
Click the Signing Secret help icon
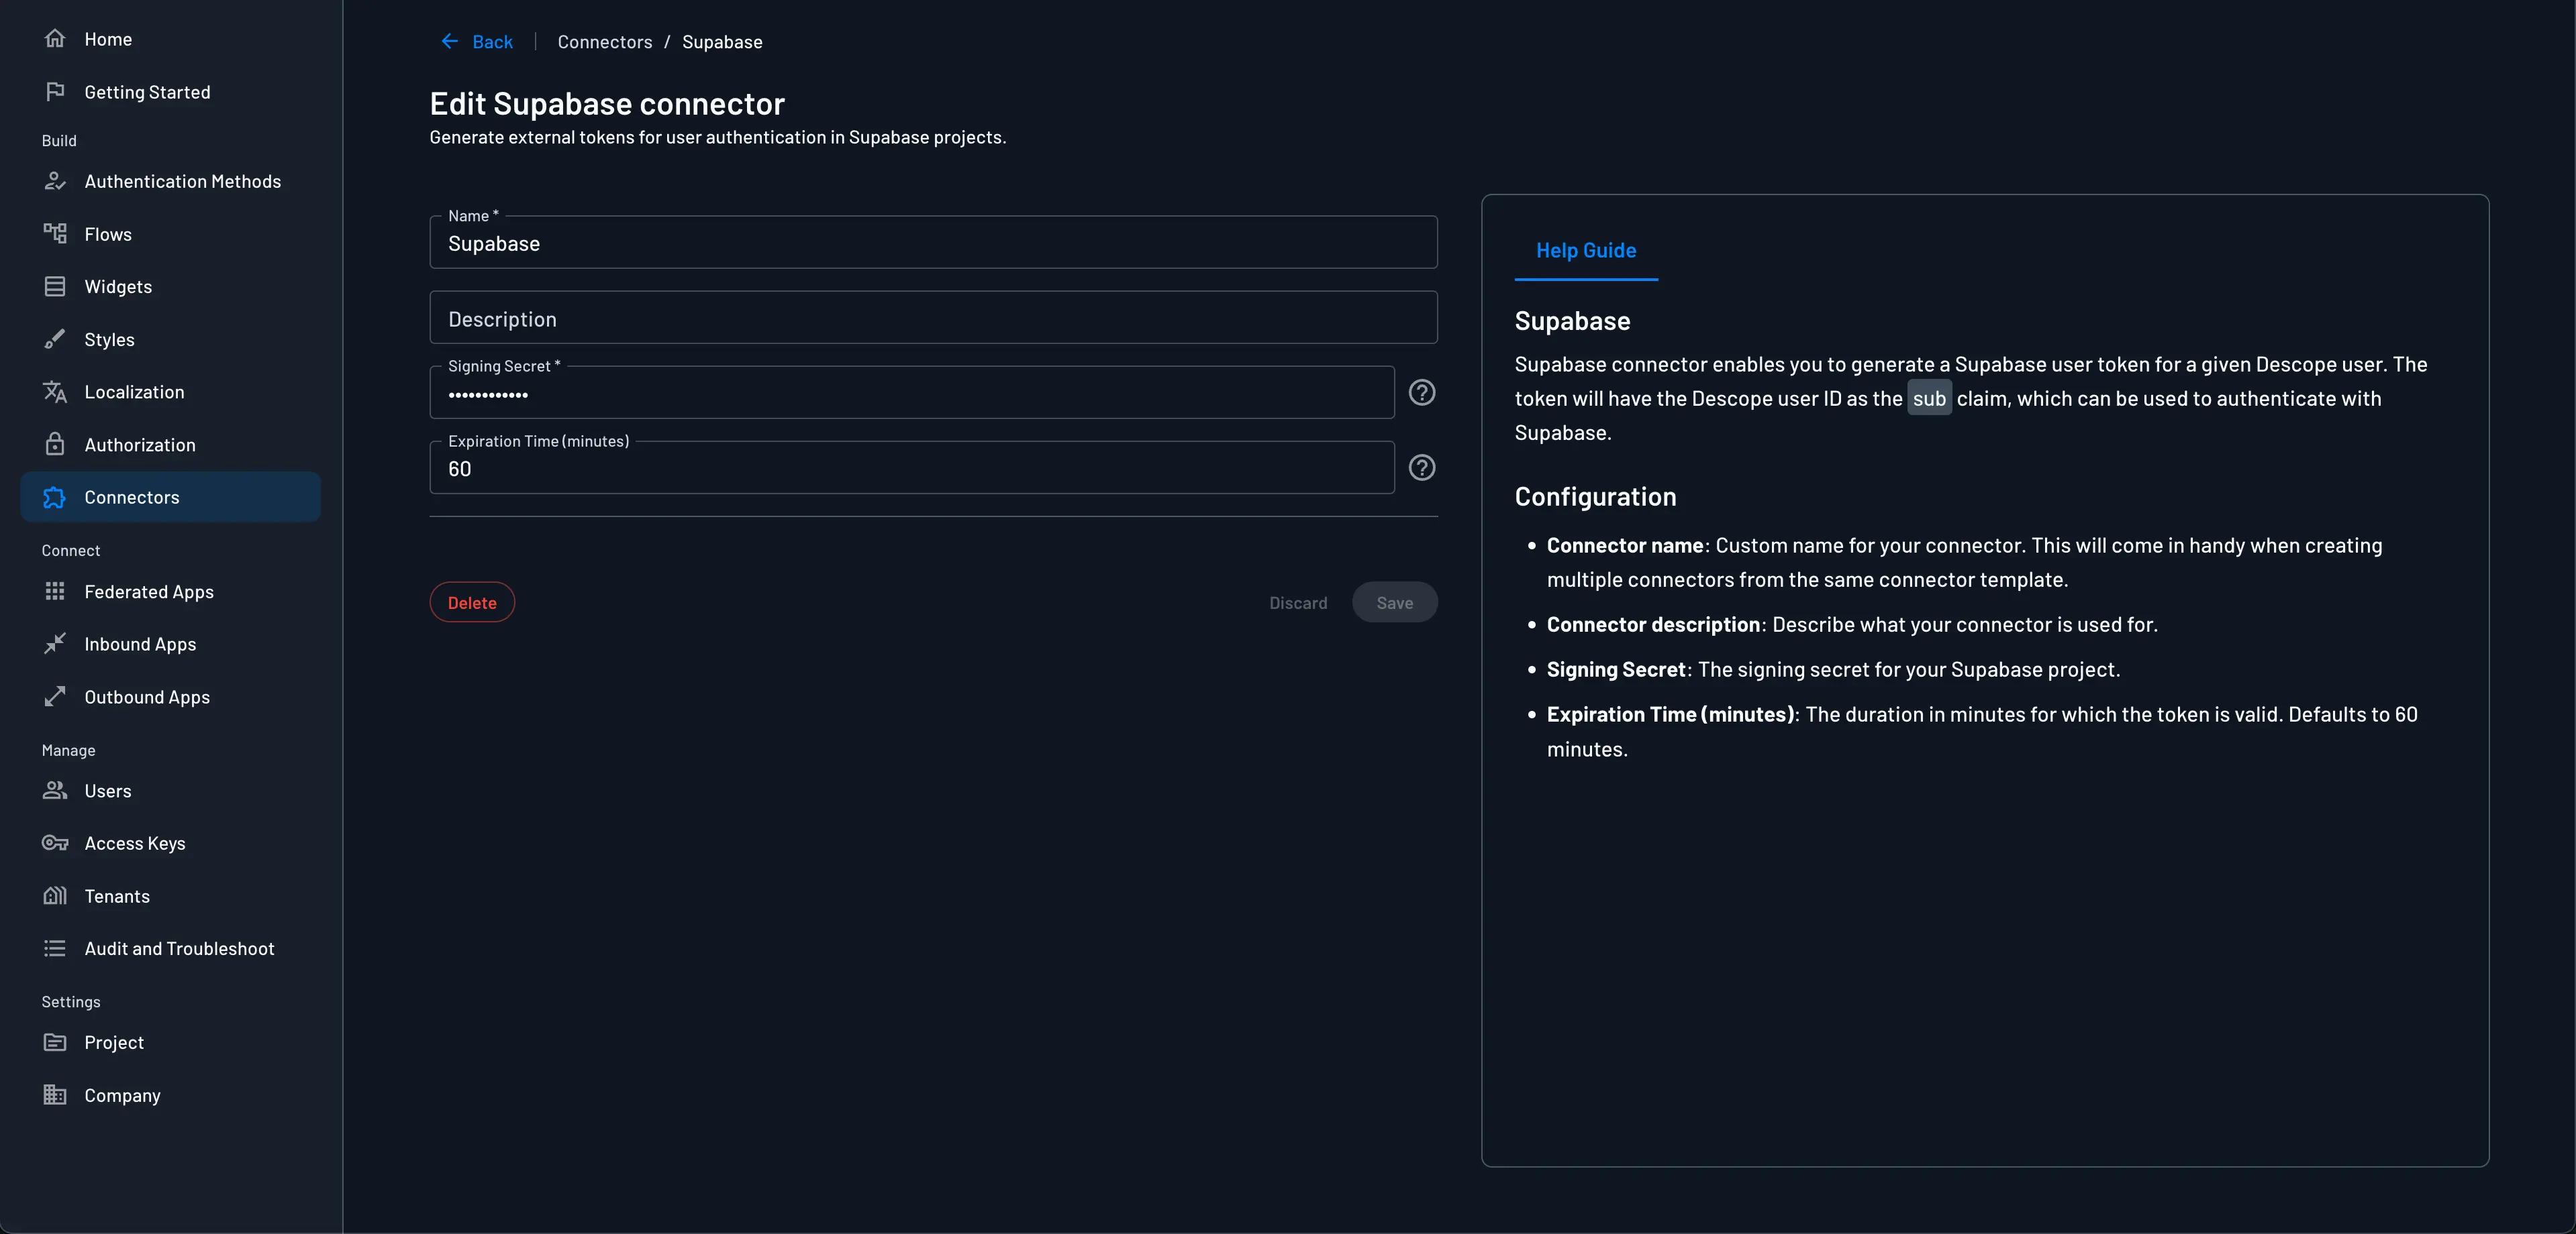click(1422, 393)
